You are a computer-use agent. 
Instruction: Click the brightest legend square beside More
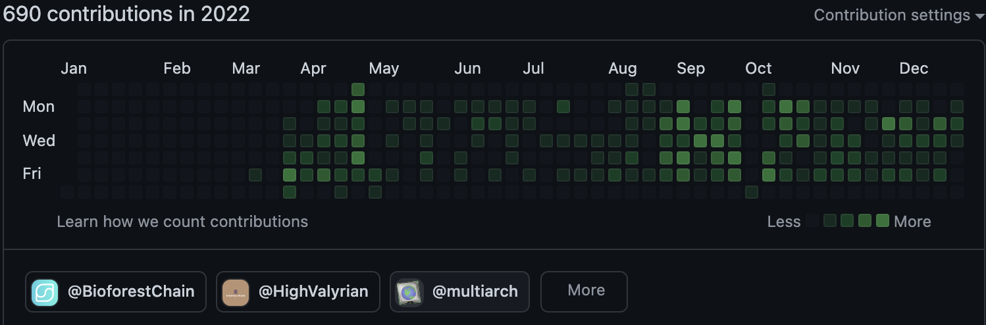pos(883,220)
